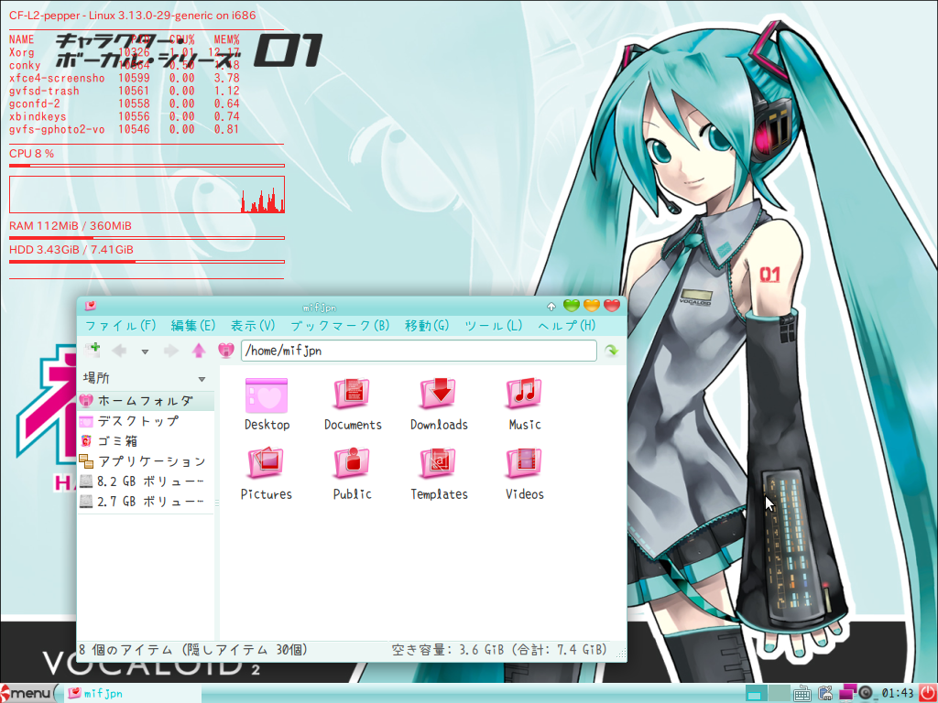The height and width of the screenshot is (703, 938).
Task: Click the free space text 空き容量: 3.6 GiB
Action: click(447, 650)
